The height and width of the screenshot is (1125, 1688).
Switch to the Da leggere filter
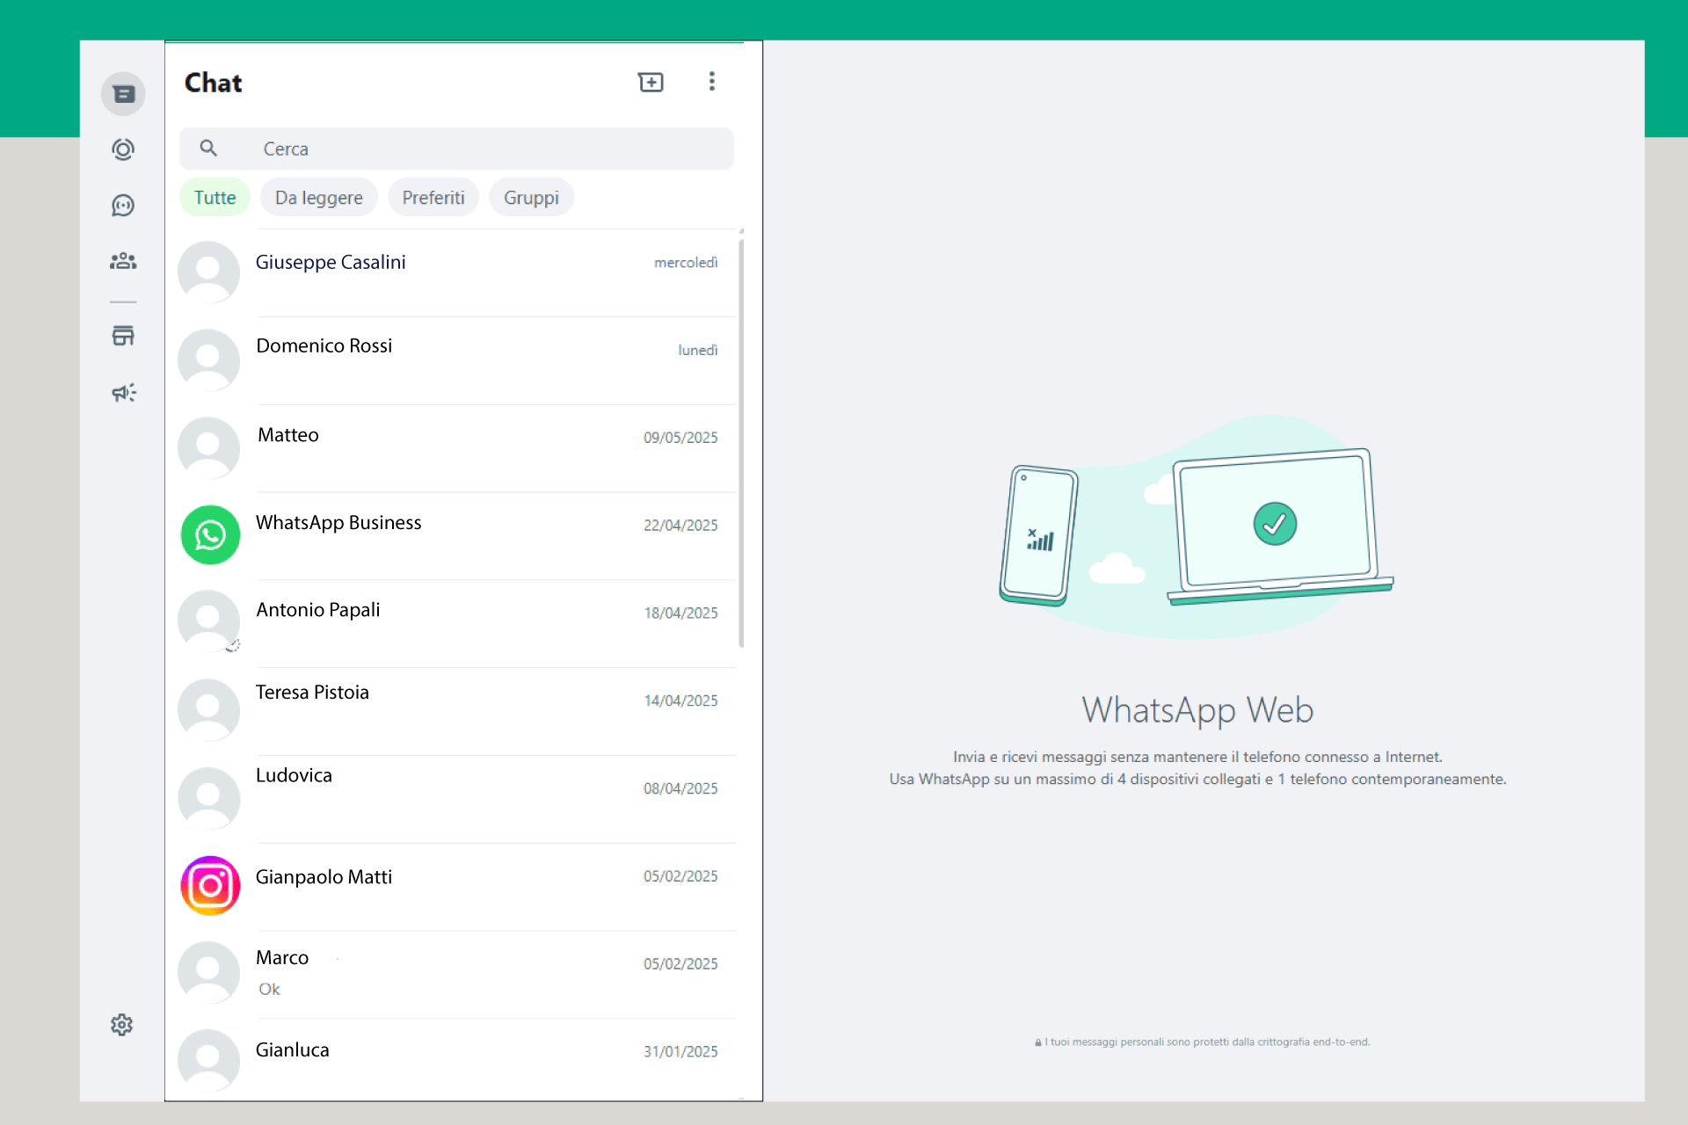[318, 198]
